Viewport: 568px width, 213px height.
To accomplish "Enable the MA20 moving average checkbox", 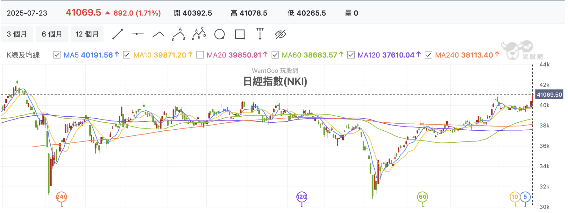I will [x=200, y=55].
